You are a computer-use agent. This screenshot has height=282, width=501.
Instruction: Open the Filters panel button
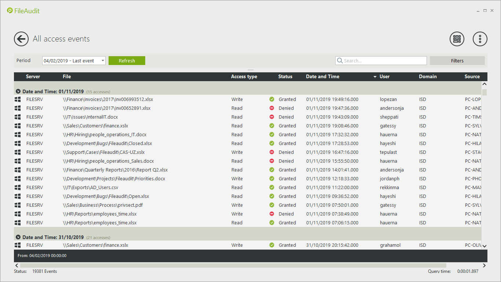pyautogui.click(x=457, y=61)
